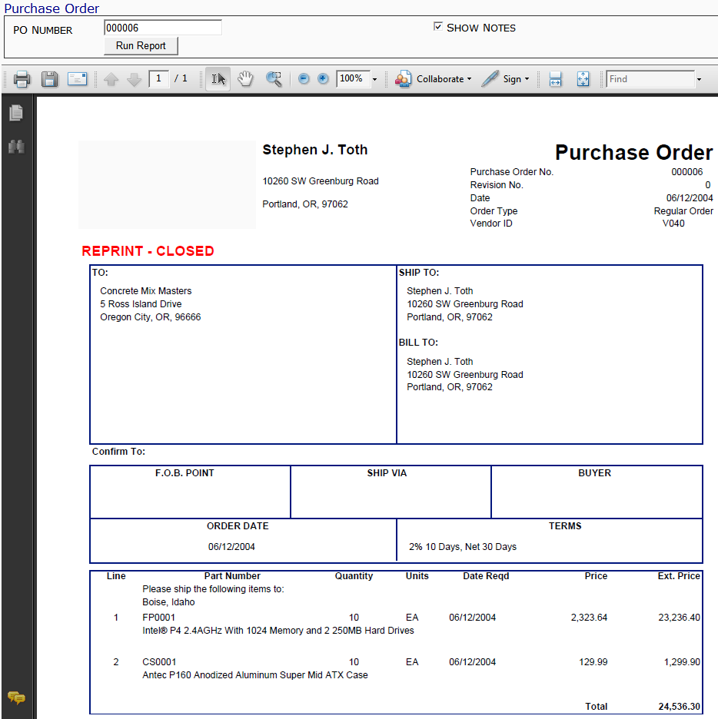
Task: Select the Marquee Zoom tool
Action: click(274, 79)
